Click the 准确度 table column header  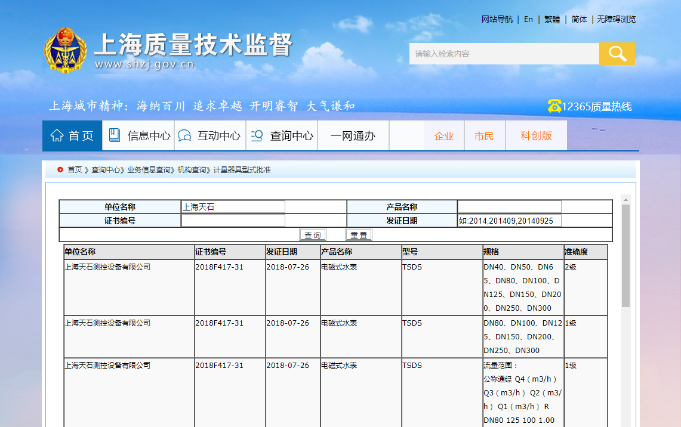point(586,252)
